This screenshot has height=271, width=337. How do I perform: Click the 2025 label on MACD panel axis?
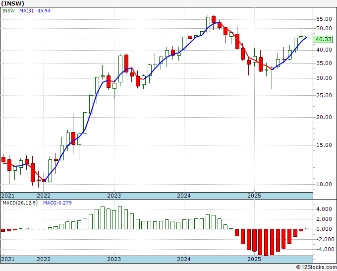coord(254,259)
